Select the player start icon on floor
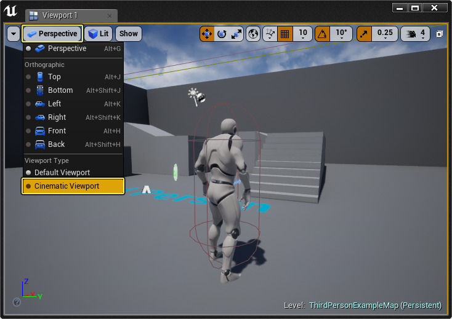The width and height of the screenshot is (452, 319). coord(147,189)
